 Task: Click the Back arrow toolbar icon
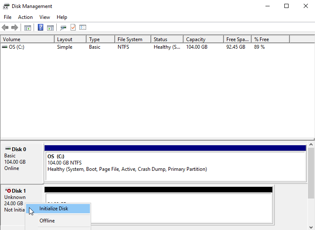[x=5, y=28]
